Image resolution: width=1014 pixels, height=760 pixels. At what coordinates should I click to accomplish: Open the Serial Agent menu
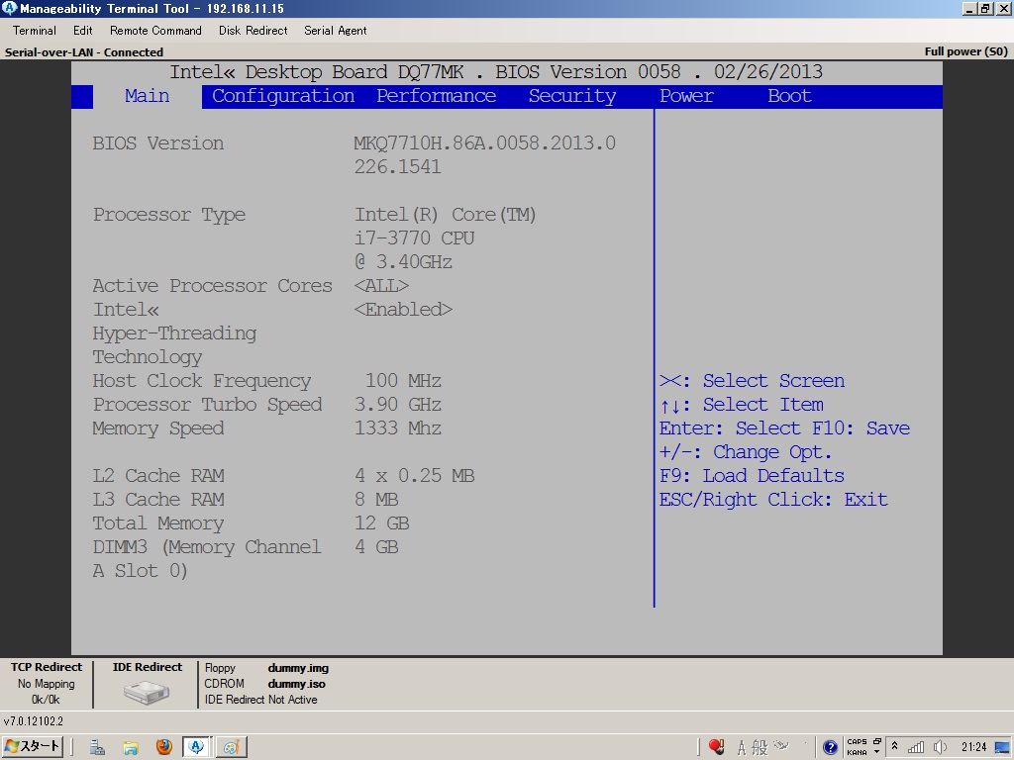coord(335,31)
